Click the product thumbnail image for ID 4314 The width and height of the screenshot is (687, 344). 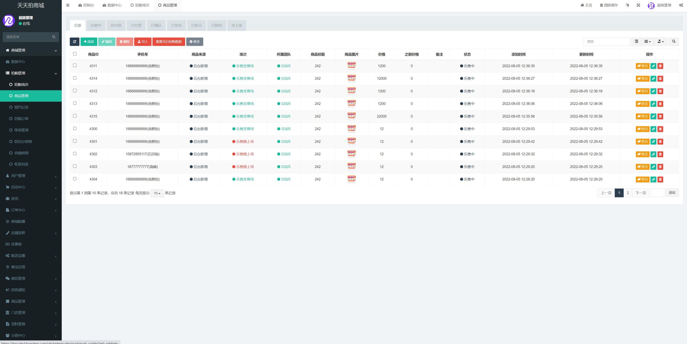click(351, 78)
